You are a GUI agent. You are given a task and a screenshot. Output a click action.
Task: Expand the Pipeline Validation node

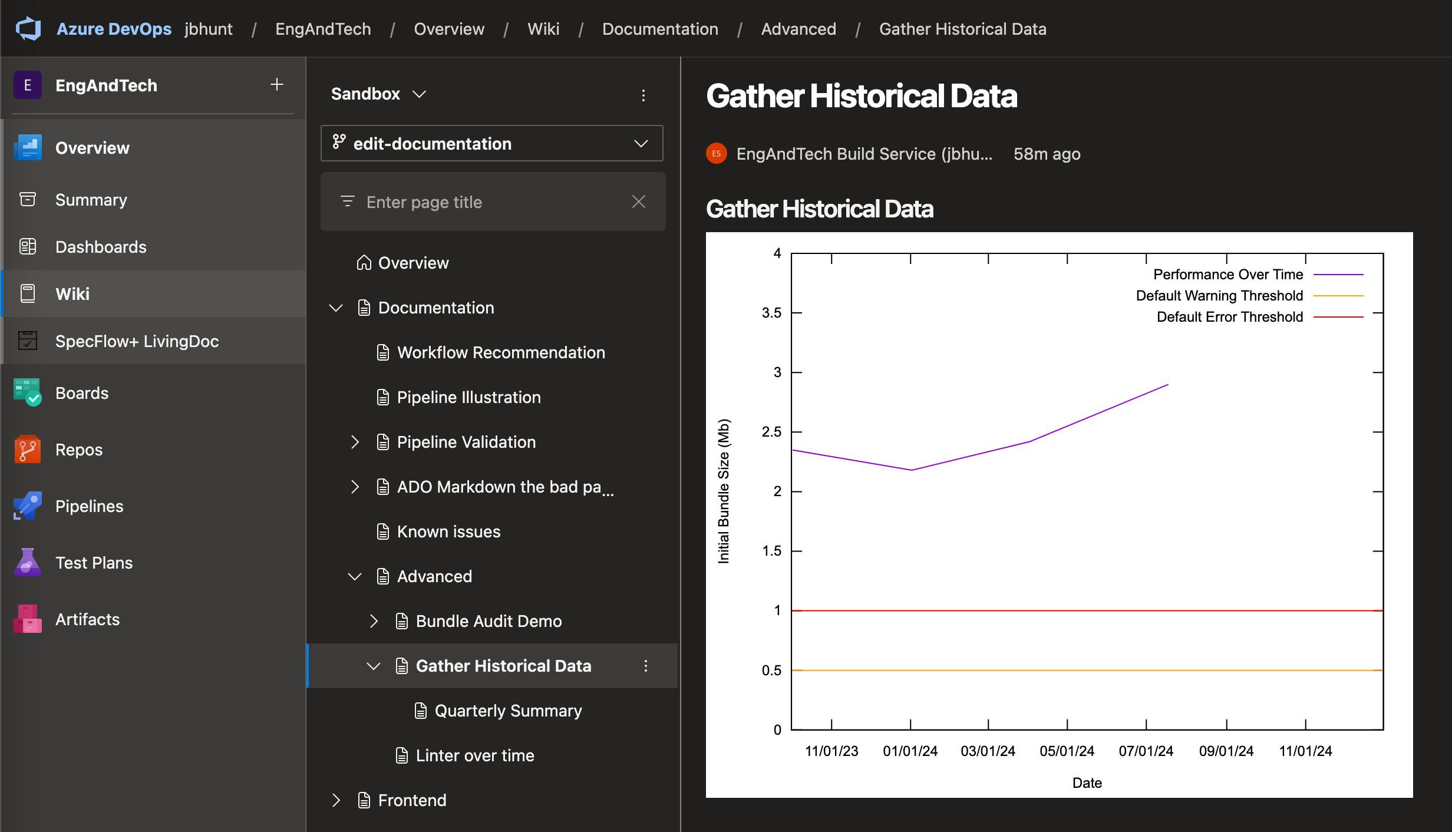coord(355,442)
